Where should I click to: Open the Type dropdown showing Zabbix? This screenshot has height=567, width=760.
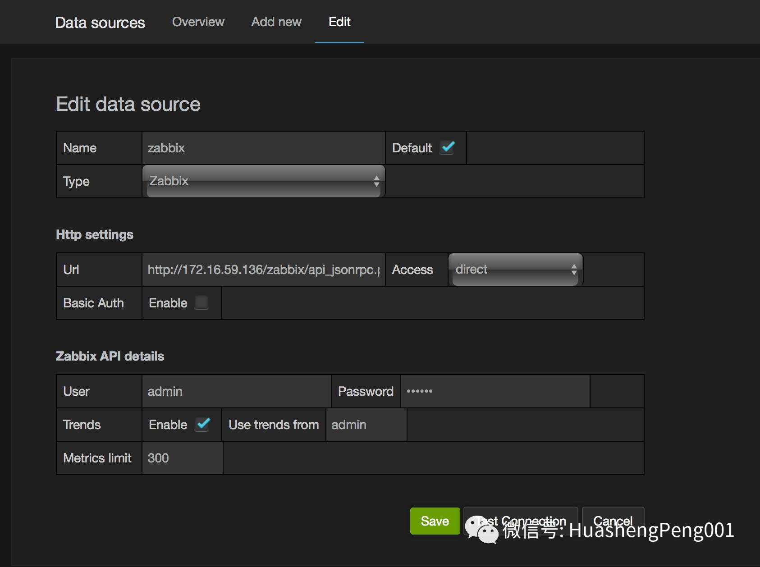tap(263, 181)
